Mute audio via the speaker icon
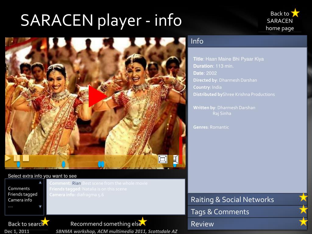312x234 pixels. click(x=175, y=159)
